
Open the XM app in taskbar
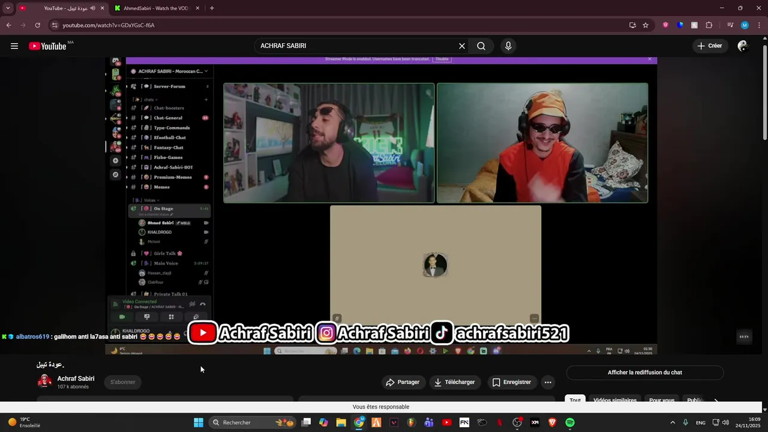(x=535, y=422)
